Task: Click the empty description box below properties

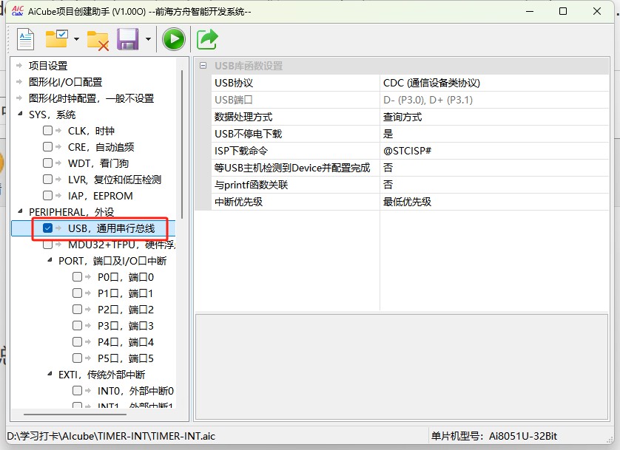Action: [x=402, y=367]
